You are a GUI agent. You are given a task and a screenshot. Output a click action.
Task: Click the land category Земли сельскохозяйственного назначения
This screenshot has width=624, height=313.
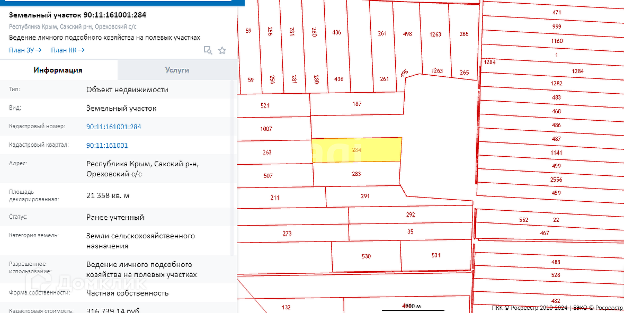point(140,241)
